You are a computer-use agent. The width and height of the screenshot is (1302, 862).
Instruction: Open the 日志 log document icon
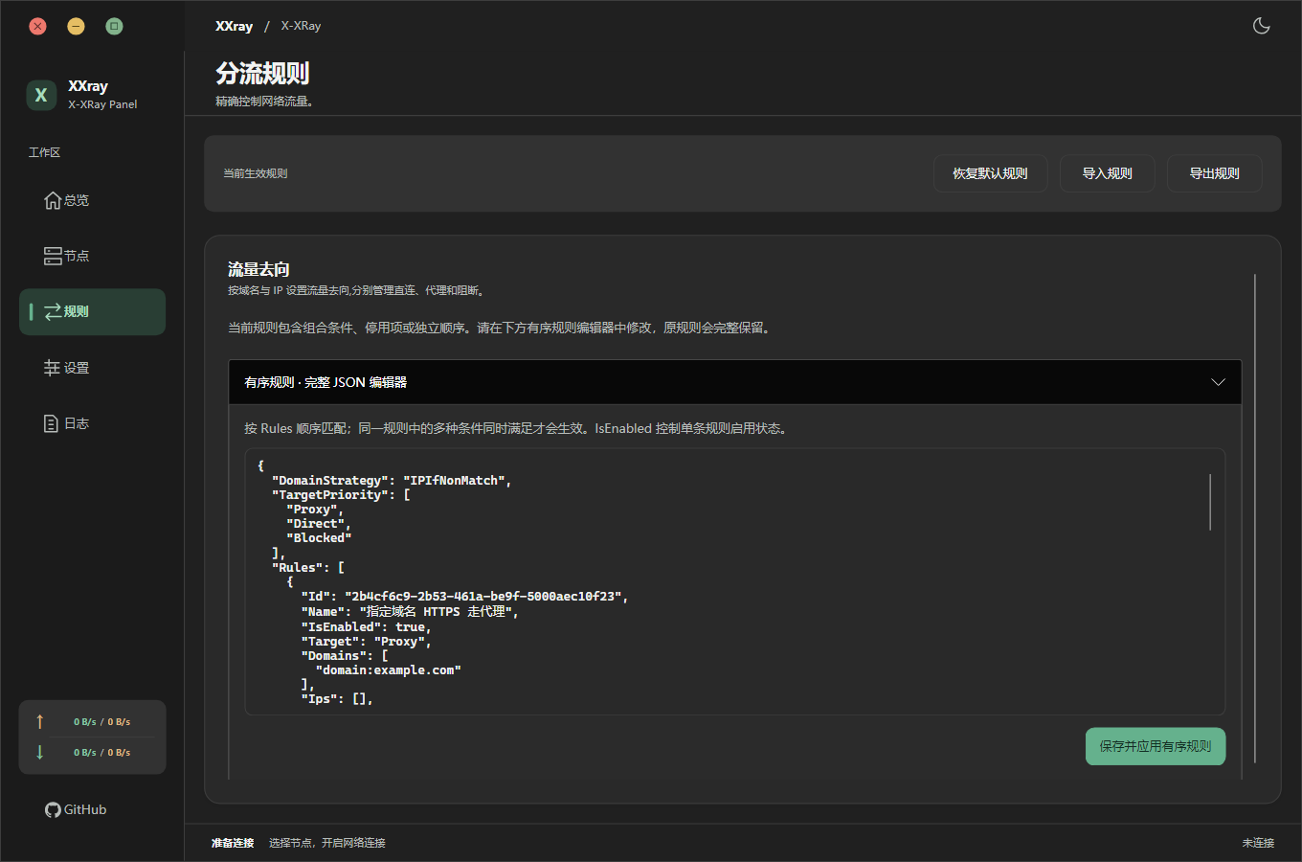[x=52, y=423]
